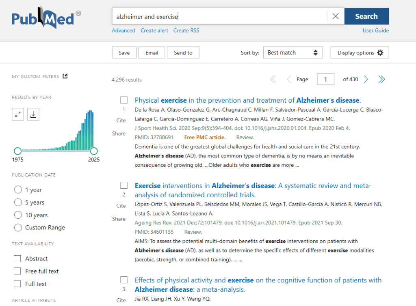Jump to the last results page
416x306 pixels.
(381, 80)
